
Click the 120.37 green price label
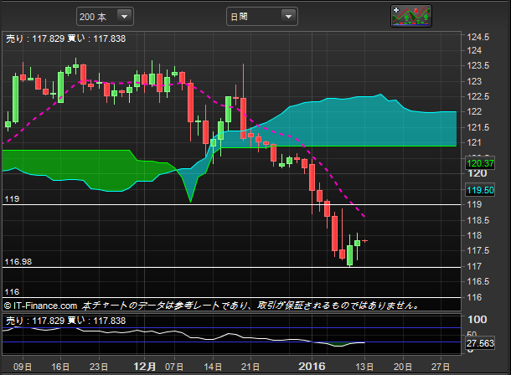[480, 163]
